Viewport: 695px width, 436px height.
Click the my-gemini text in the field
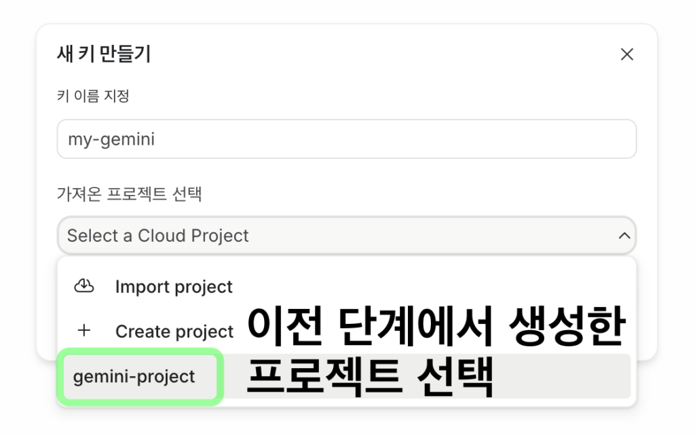click(x=111, y=140)
